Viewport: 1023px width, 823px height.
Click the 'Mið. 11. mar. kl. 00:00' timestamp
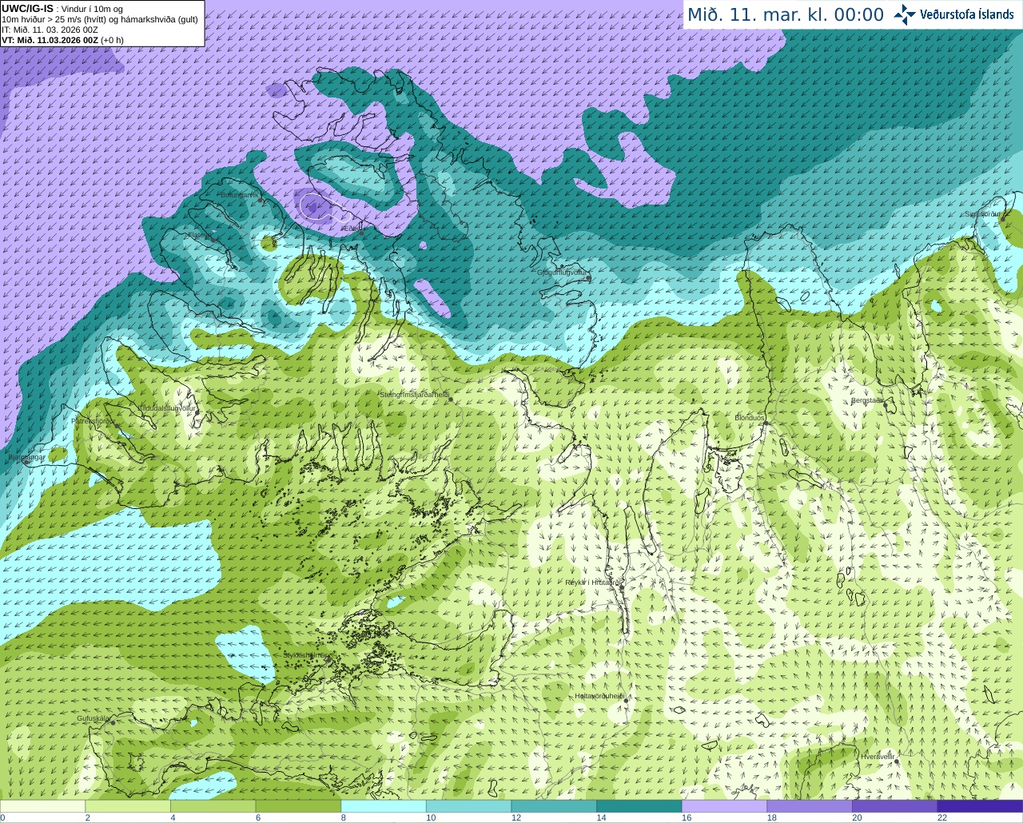[786, 15]
